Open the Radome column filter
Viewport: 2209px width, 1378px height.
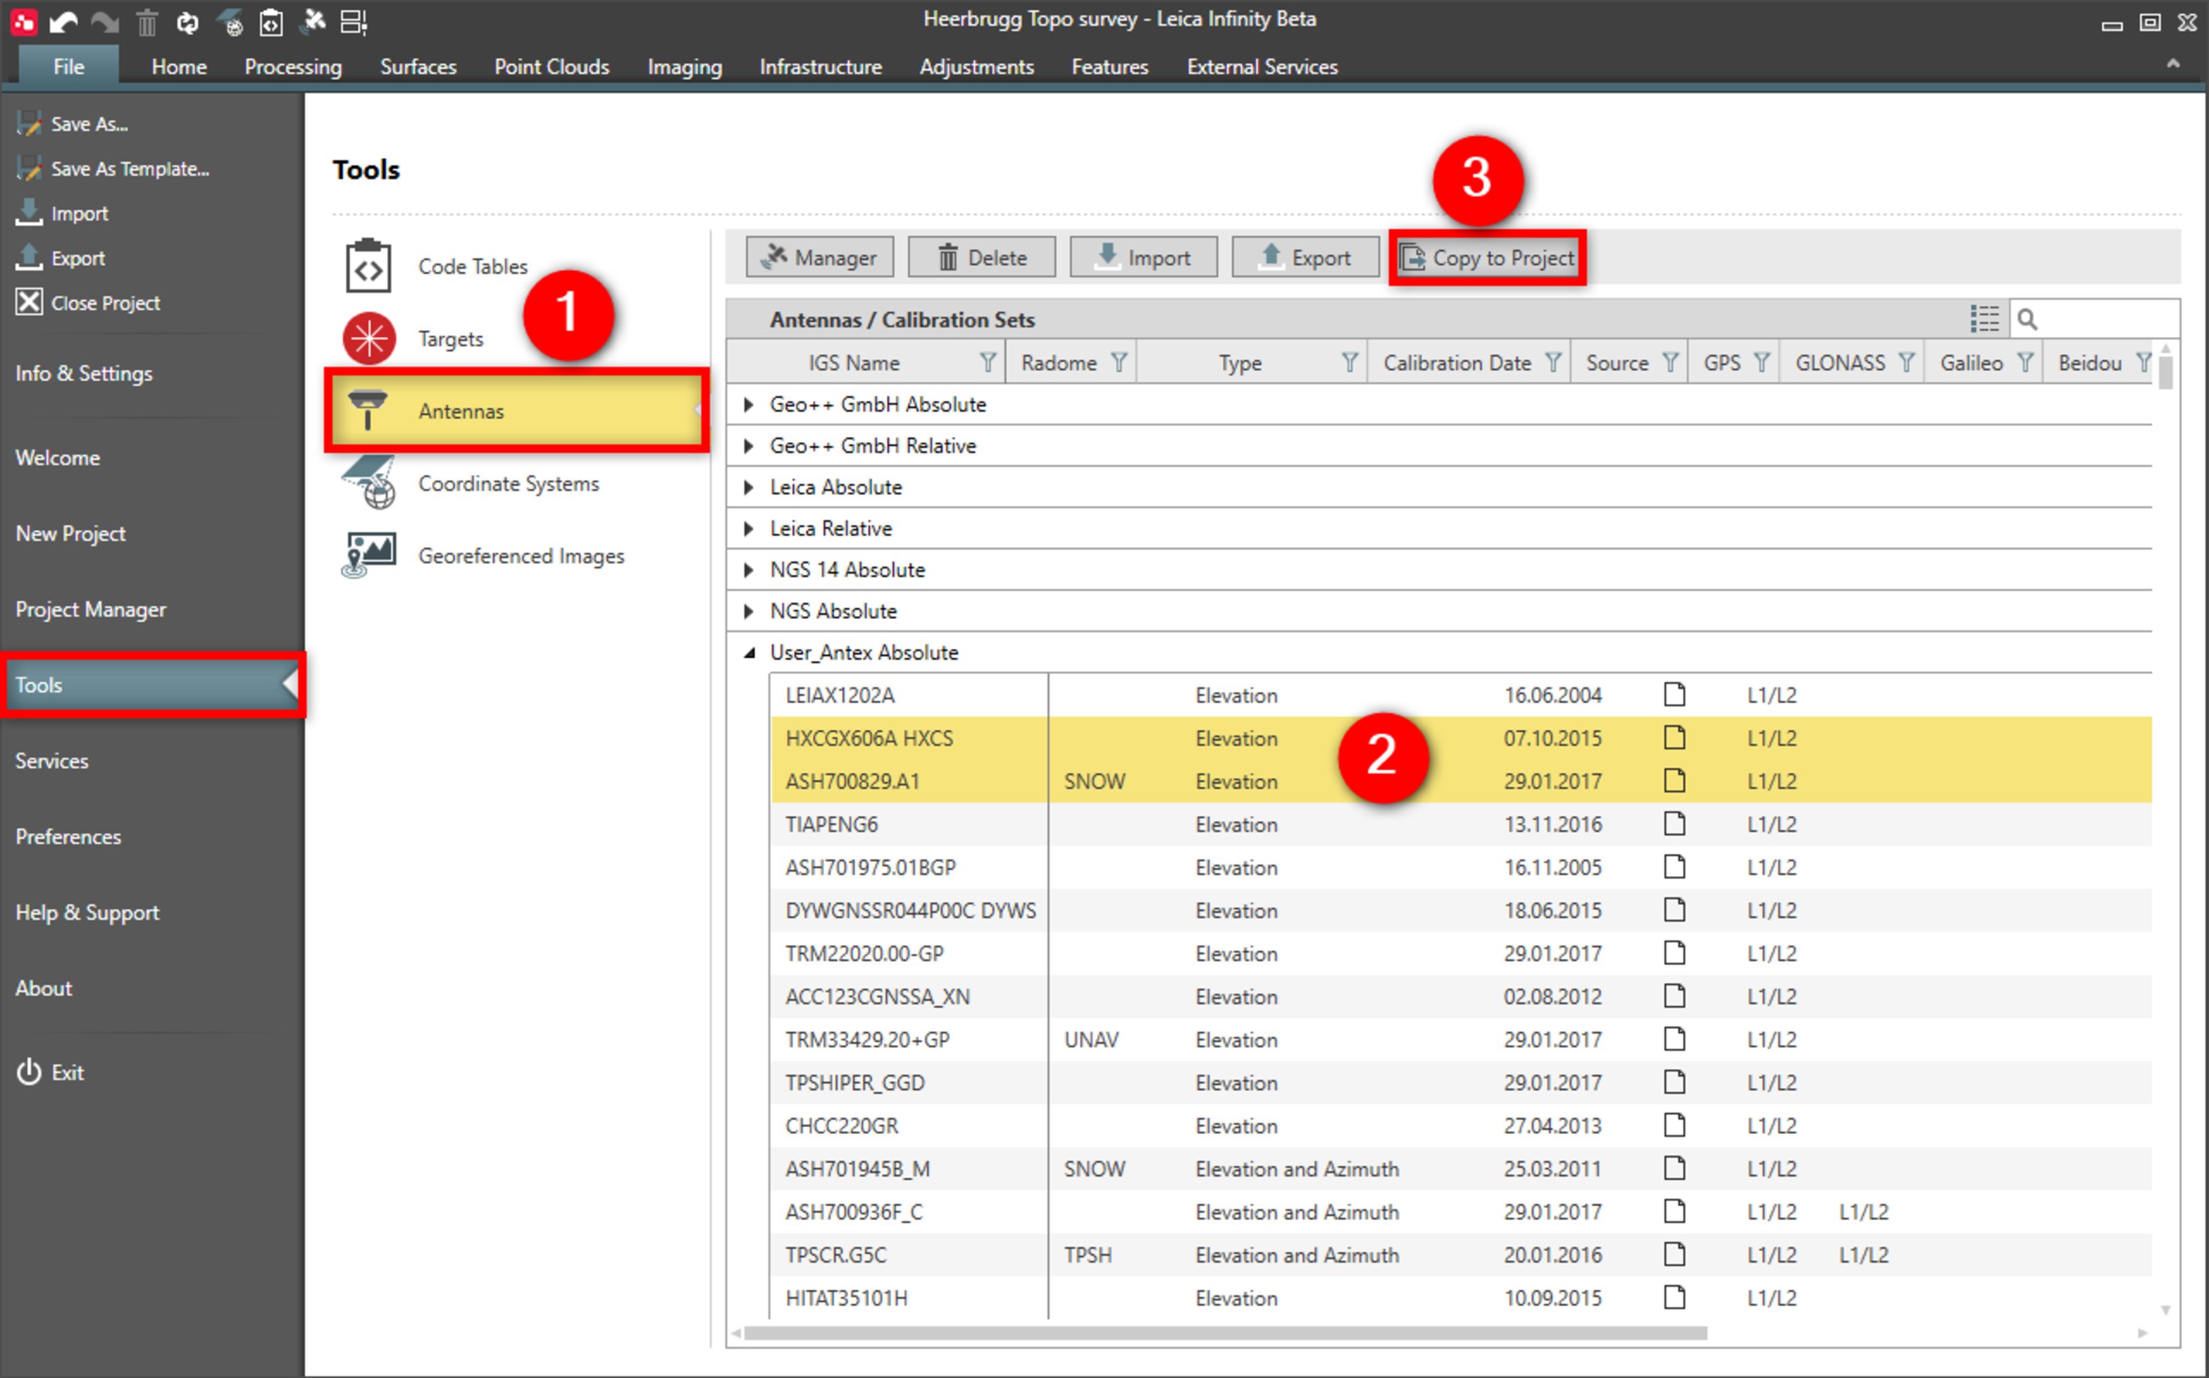[x=1119, y=363]
